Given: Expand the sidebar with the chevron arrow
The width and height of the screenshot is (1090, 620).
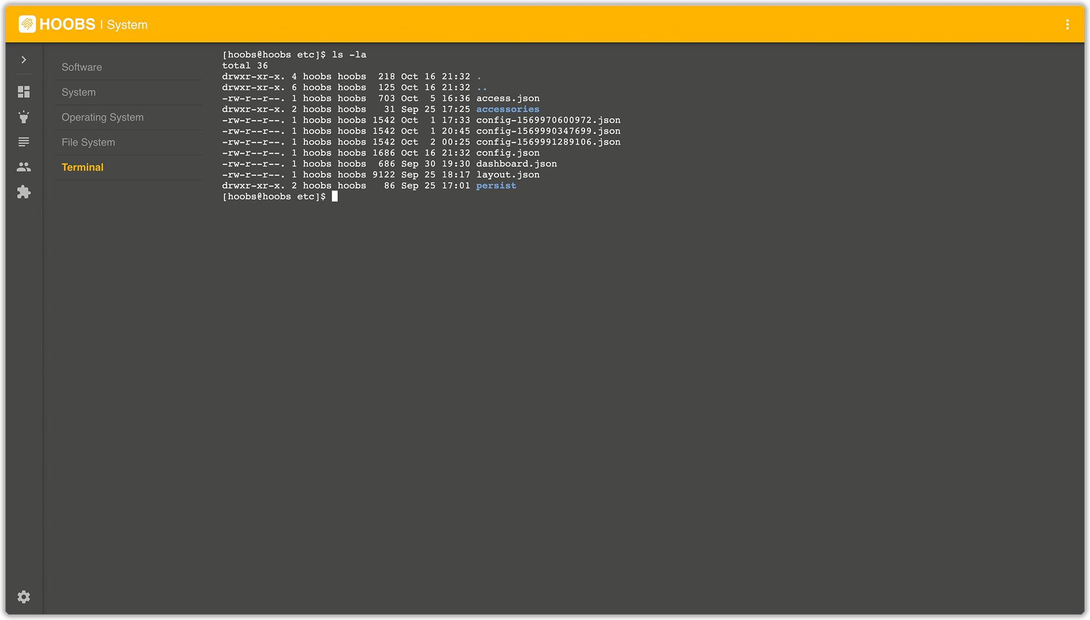Looking at the screenshot, I should pyautogui.click(x=24, y=60).
